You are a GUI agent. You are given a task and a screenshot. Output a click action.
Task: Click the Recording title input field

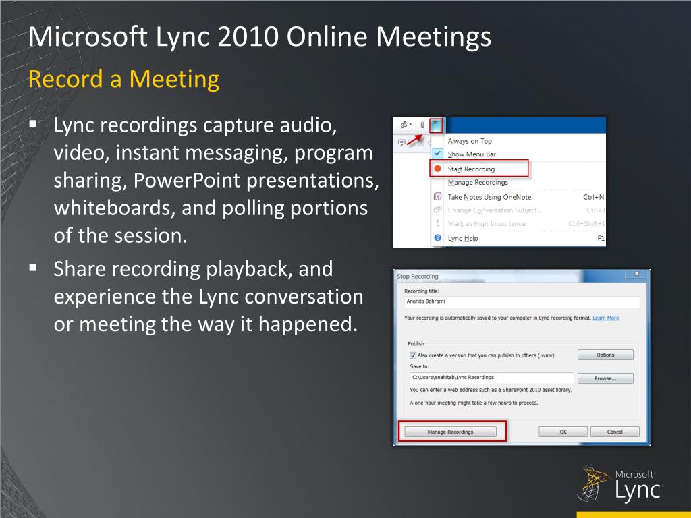522,301
